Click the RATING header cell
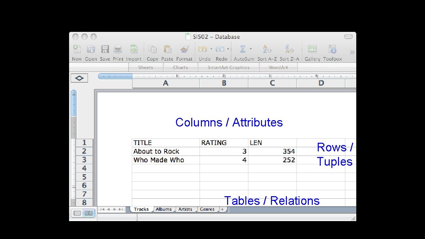425x239 pixels. click(224, 143)
